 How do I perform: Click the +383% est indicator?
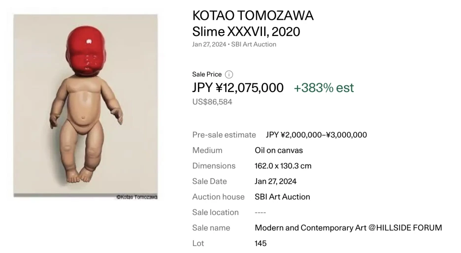click(x=324, y=88)
